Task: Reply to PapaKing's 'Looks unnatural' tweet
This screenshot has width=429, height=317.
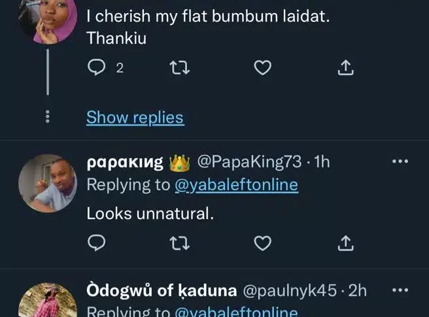Action: [x=95, y=243]
